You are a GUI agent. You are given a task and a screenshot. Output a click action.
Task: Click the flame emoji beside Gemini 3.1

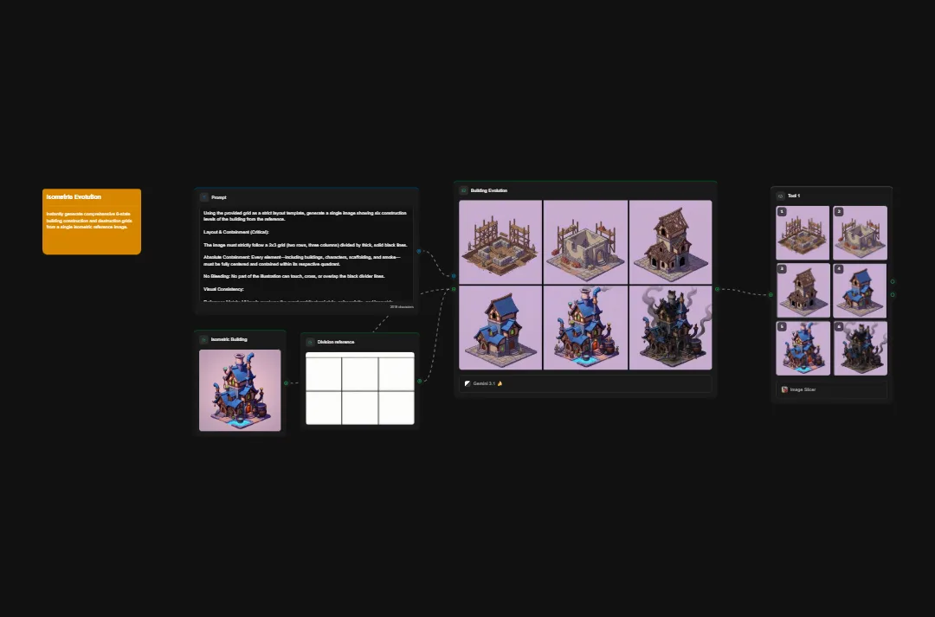[x=500, y=383]
